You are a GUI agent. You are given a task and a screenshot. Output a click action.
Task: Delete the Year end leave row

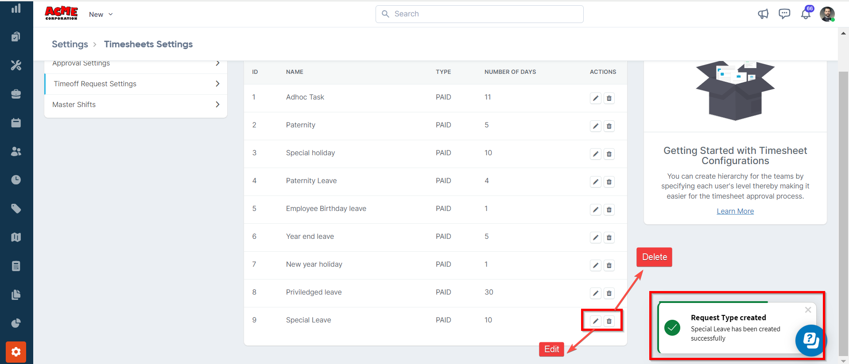pyautogui.click(x=609, y=238)
